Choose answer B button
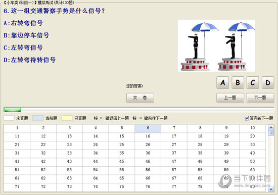This screenshot has width=278, height=195. coord(238,83)
